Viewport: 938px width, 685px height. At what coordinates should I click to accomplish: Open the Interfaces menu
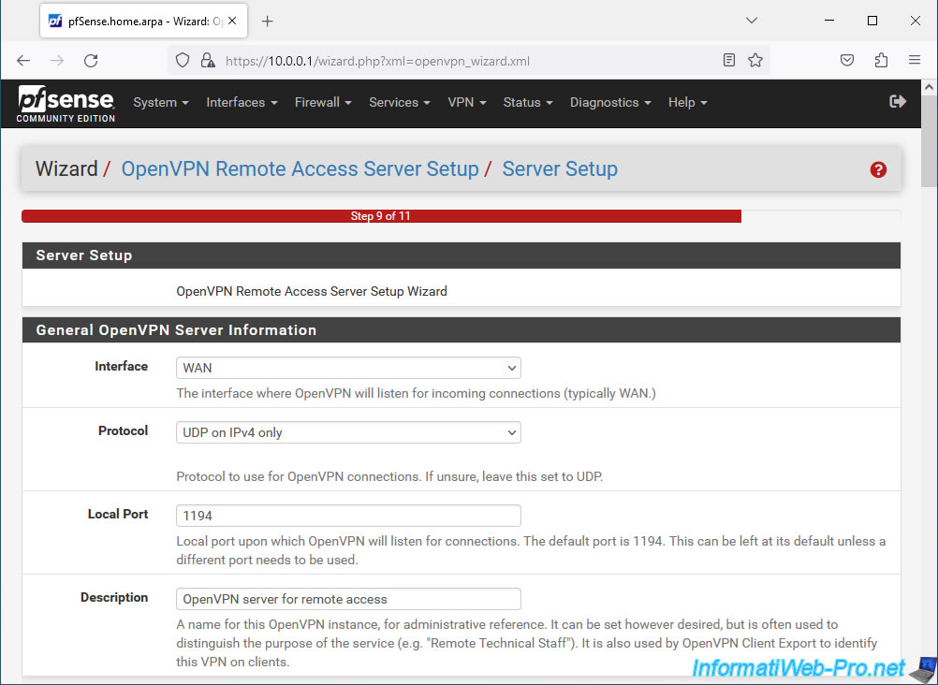point(242,102)
